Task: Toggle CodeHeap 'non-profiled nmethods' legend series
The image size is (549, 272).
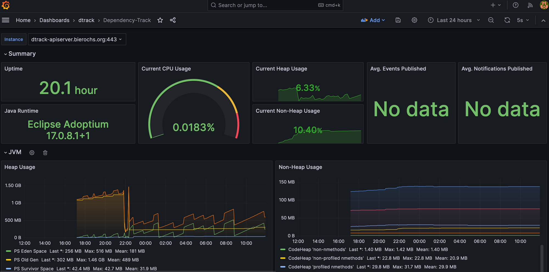Action: tap(326, 258)
